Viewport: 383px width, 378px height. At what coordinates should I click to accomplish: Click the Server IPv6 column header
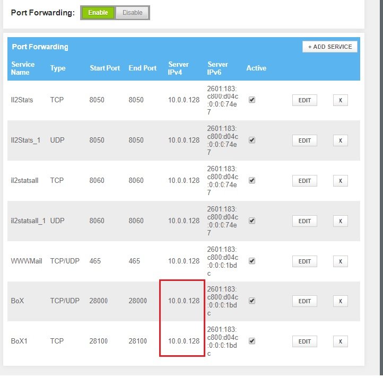click(217, 68)
